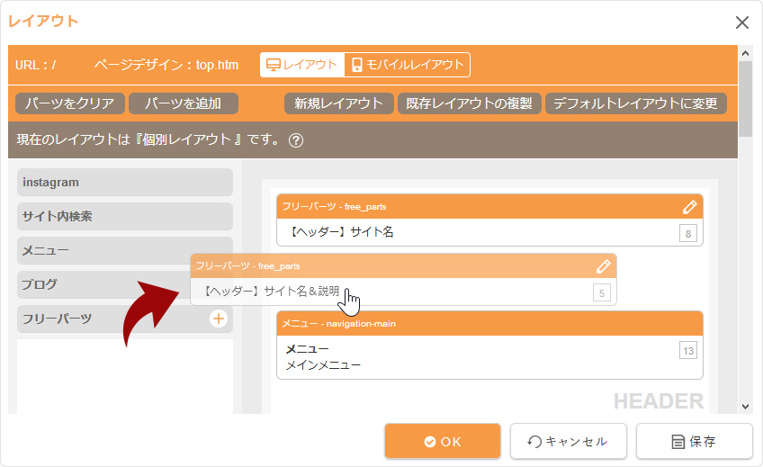This screenshot has height=467, width=763.
Task: Click デフォルトレイアウトに変更 button
Action: 635,103
